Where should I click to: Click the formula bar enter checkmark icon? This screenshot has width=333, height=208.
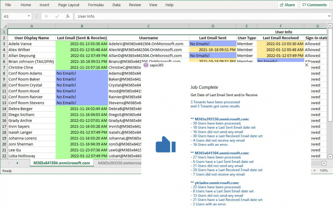(x=57, y=16)
